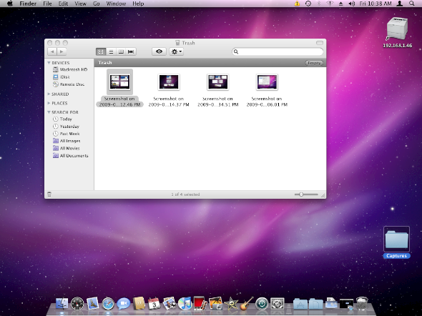The image size is (422, 316).
Task: Collapse the SEARCH FOR section triangle
Action: click(x=49, y=112)
